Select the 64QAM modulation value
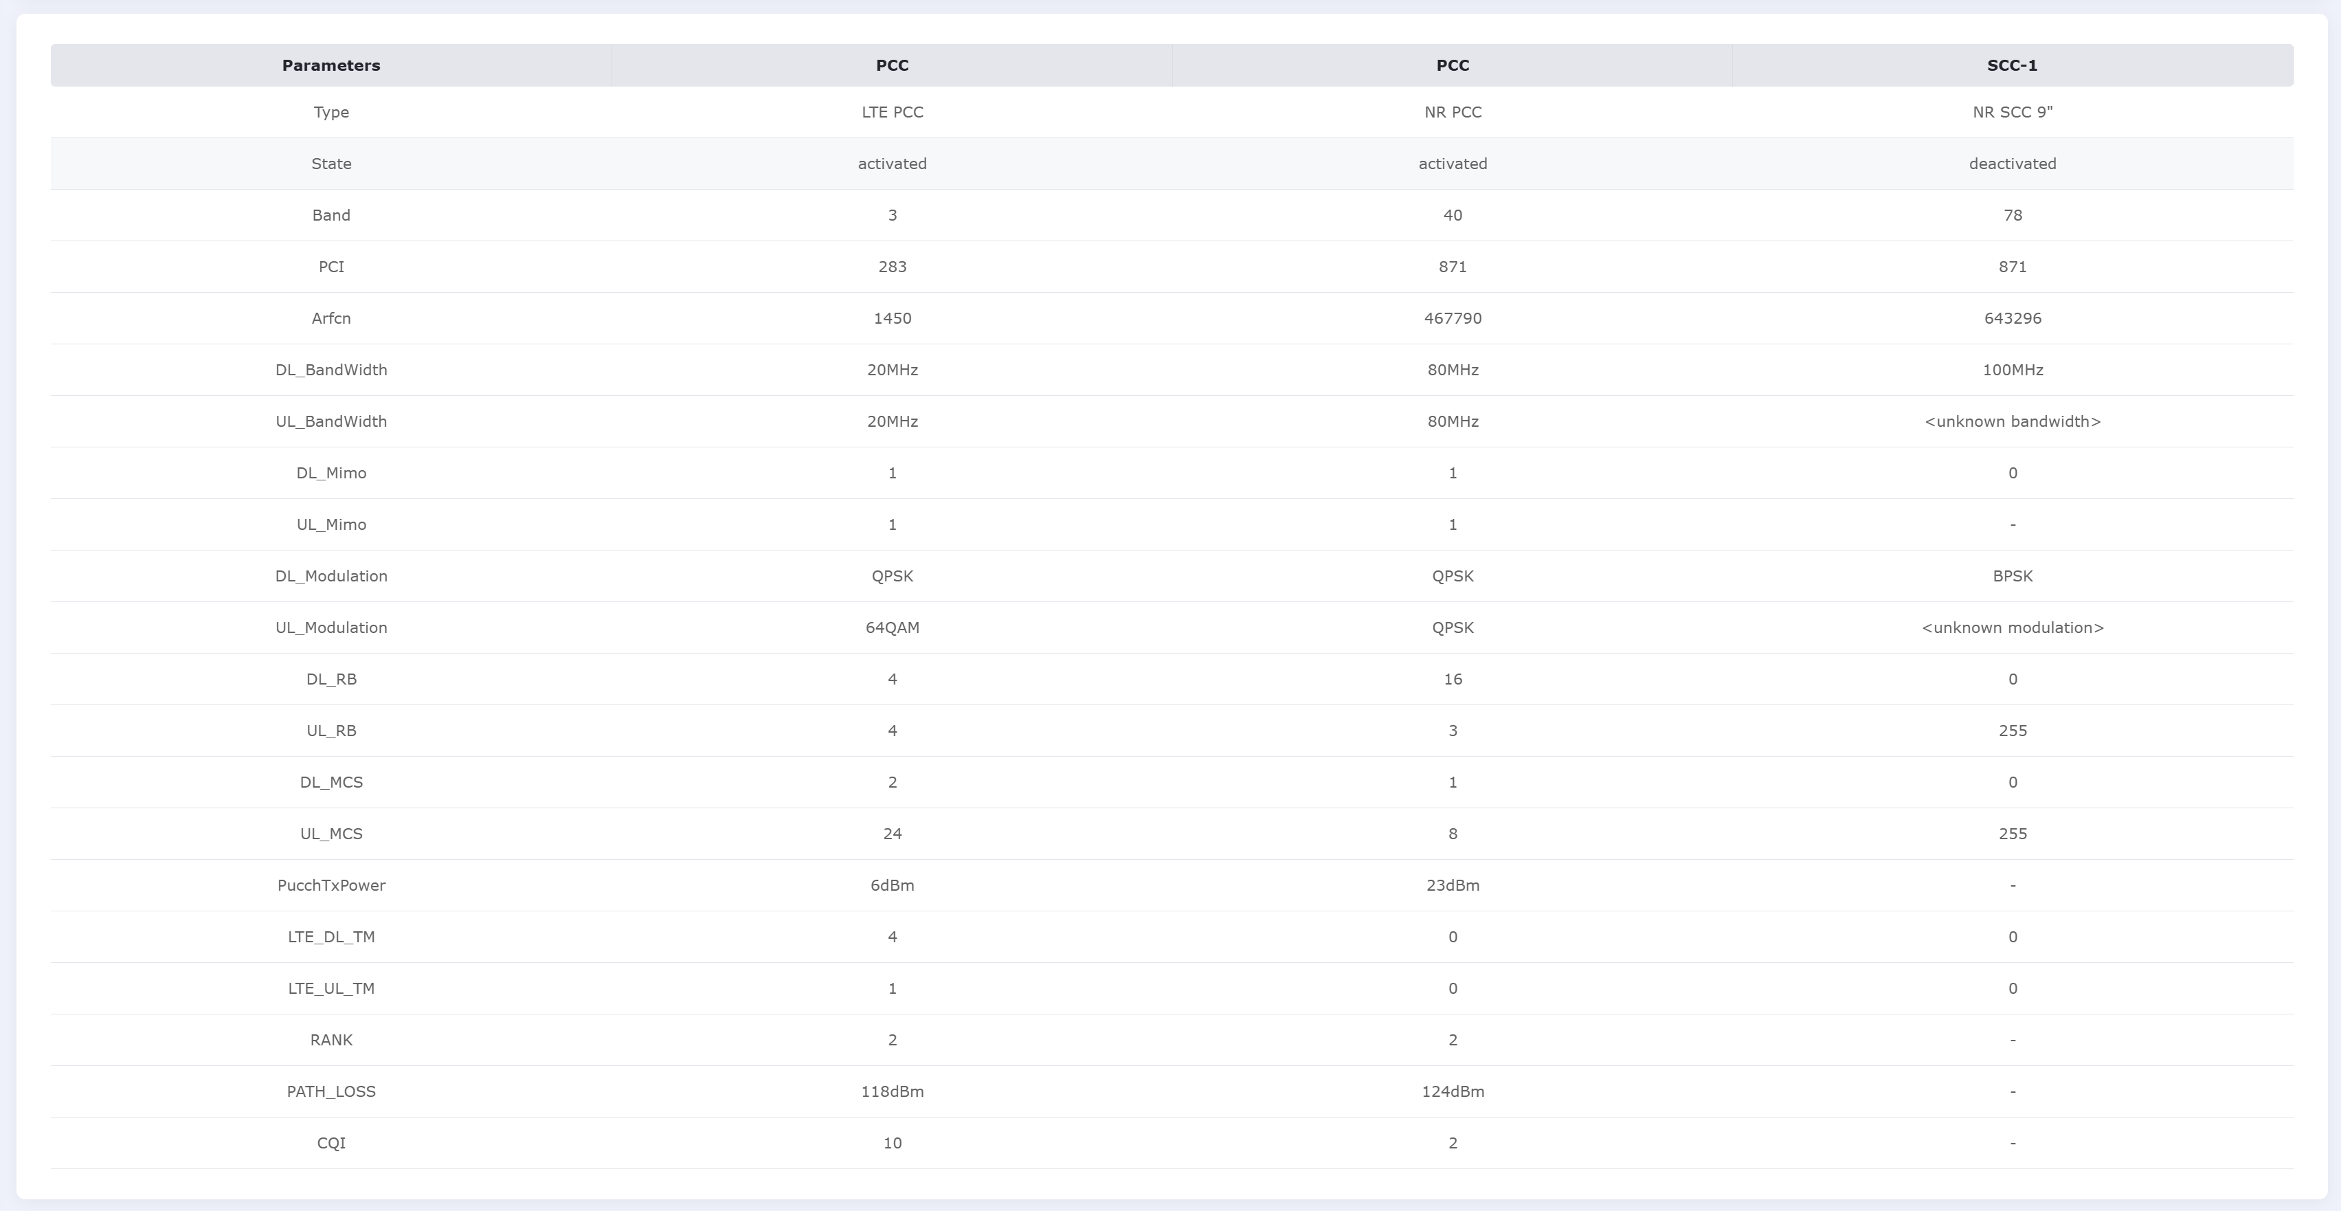The image size is (2341, 1211). (893, 627)
